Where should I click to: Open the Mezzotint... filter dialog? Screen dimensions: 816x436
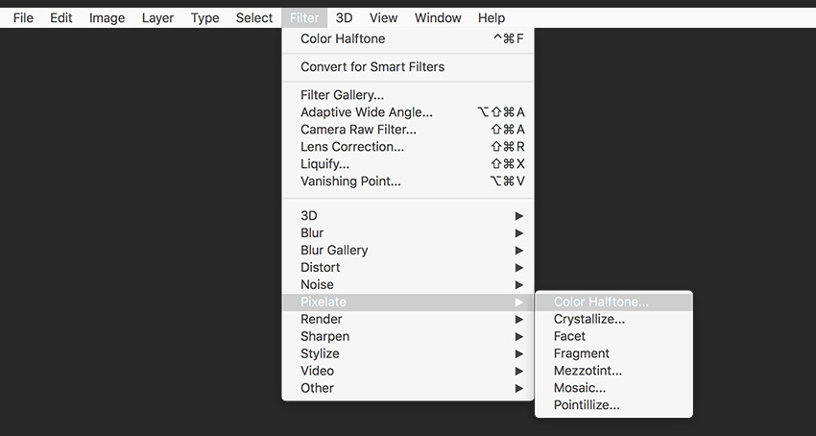click(588, 371)
